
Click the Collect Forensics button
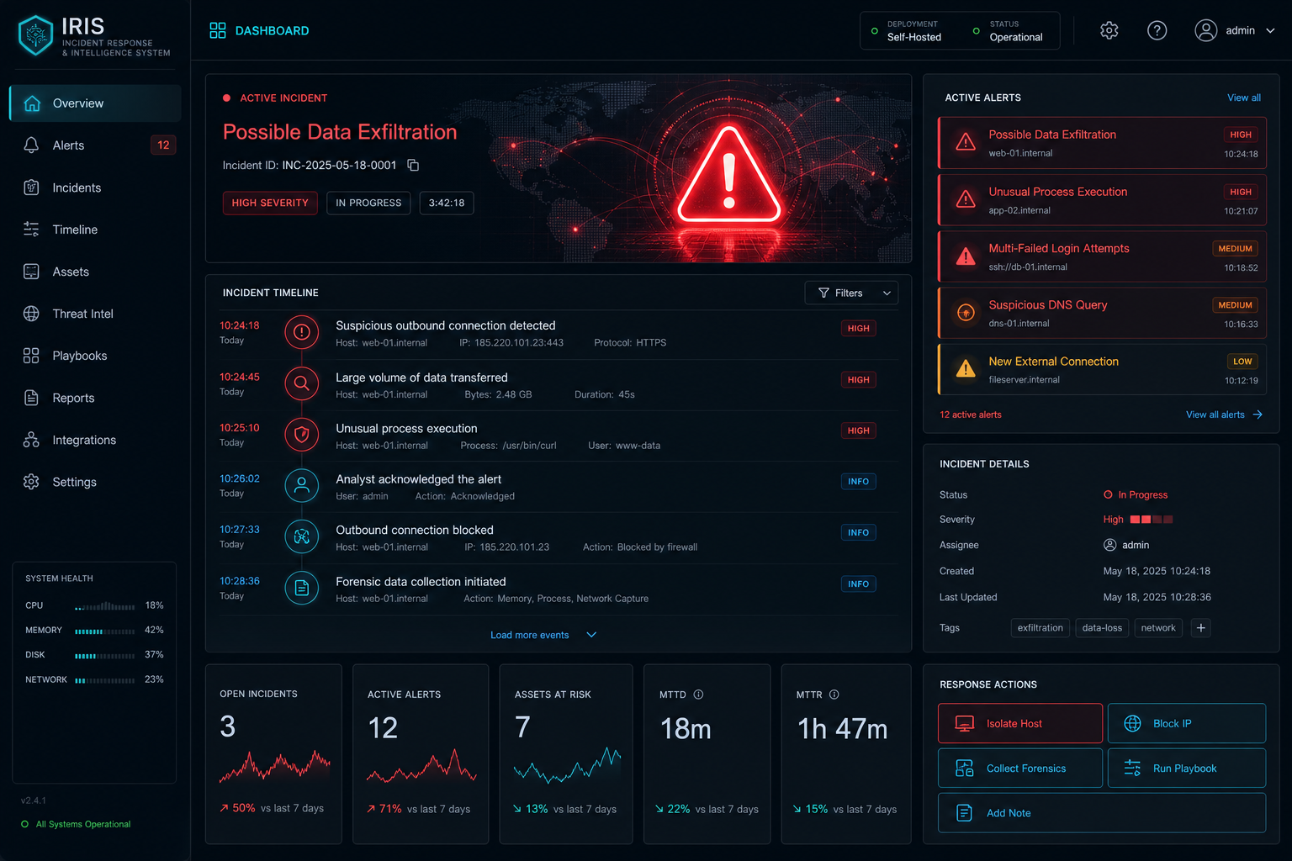click(x=1020, y=768)
